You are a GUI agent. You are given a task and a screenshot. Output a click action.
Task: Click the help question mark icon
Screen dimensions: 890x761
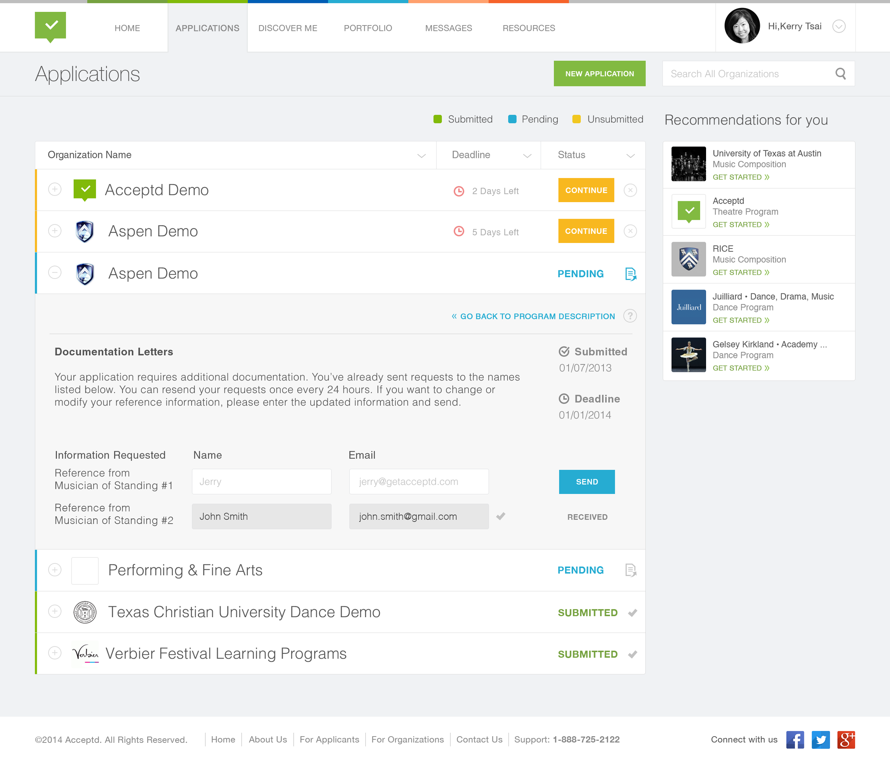[630, 316]
